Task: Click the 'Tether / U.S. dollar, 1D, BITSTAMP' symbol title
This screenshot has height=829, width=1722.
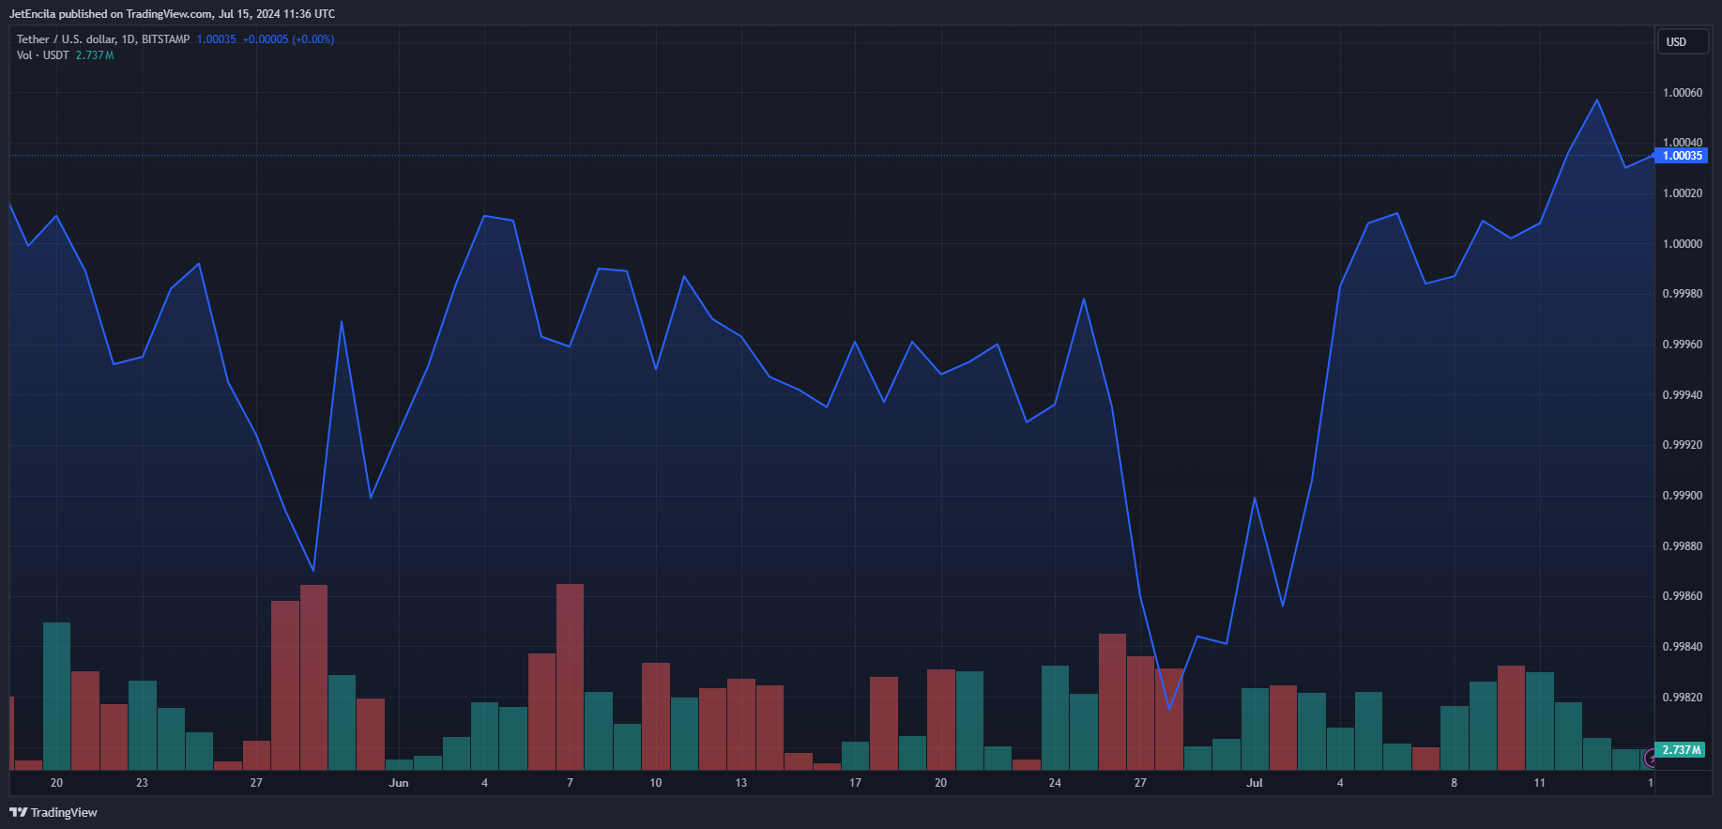Action: 103,39
